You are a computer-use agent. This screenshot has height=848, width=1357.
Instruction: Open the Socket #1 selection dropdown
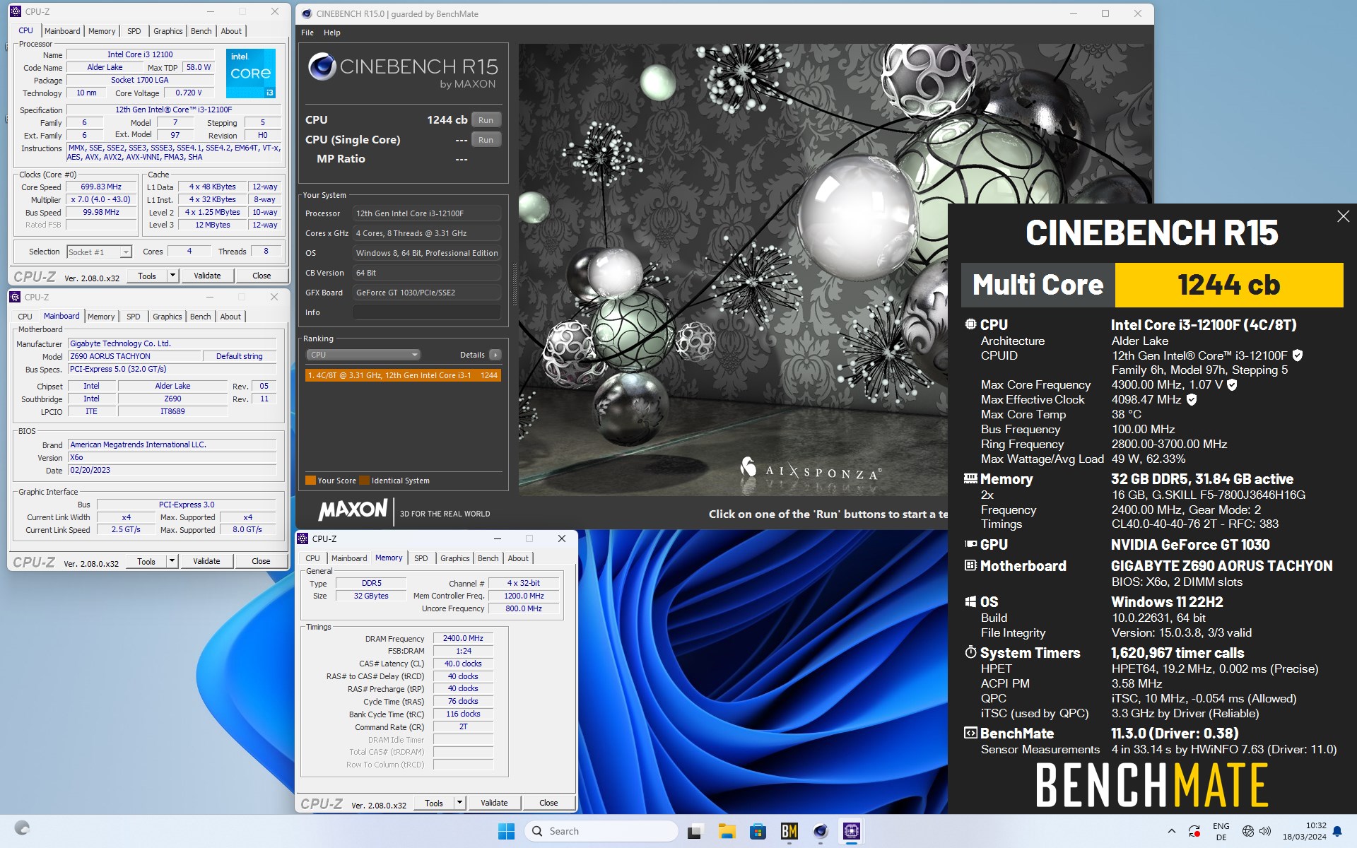pos(100,252)
